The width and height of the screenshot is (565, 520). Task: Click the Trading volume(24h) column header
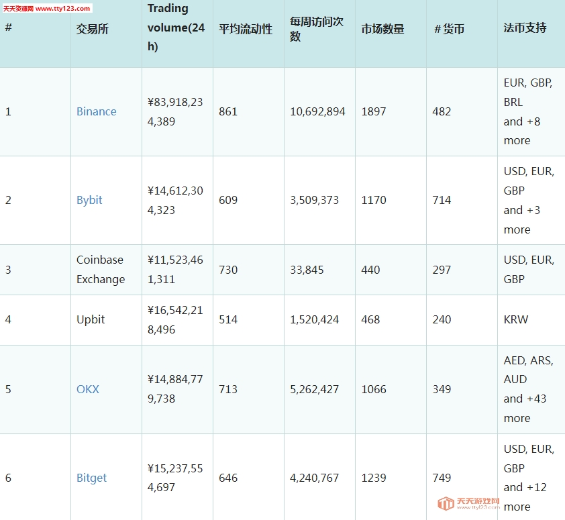tap(176, 28)
